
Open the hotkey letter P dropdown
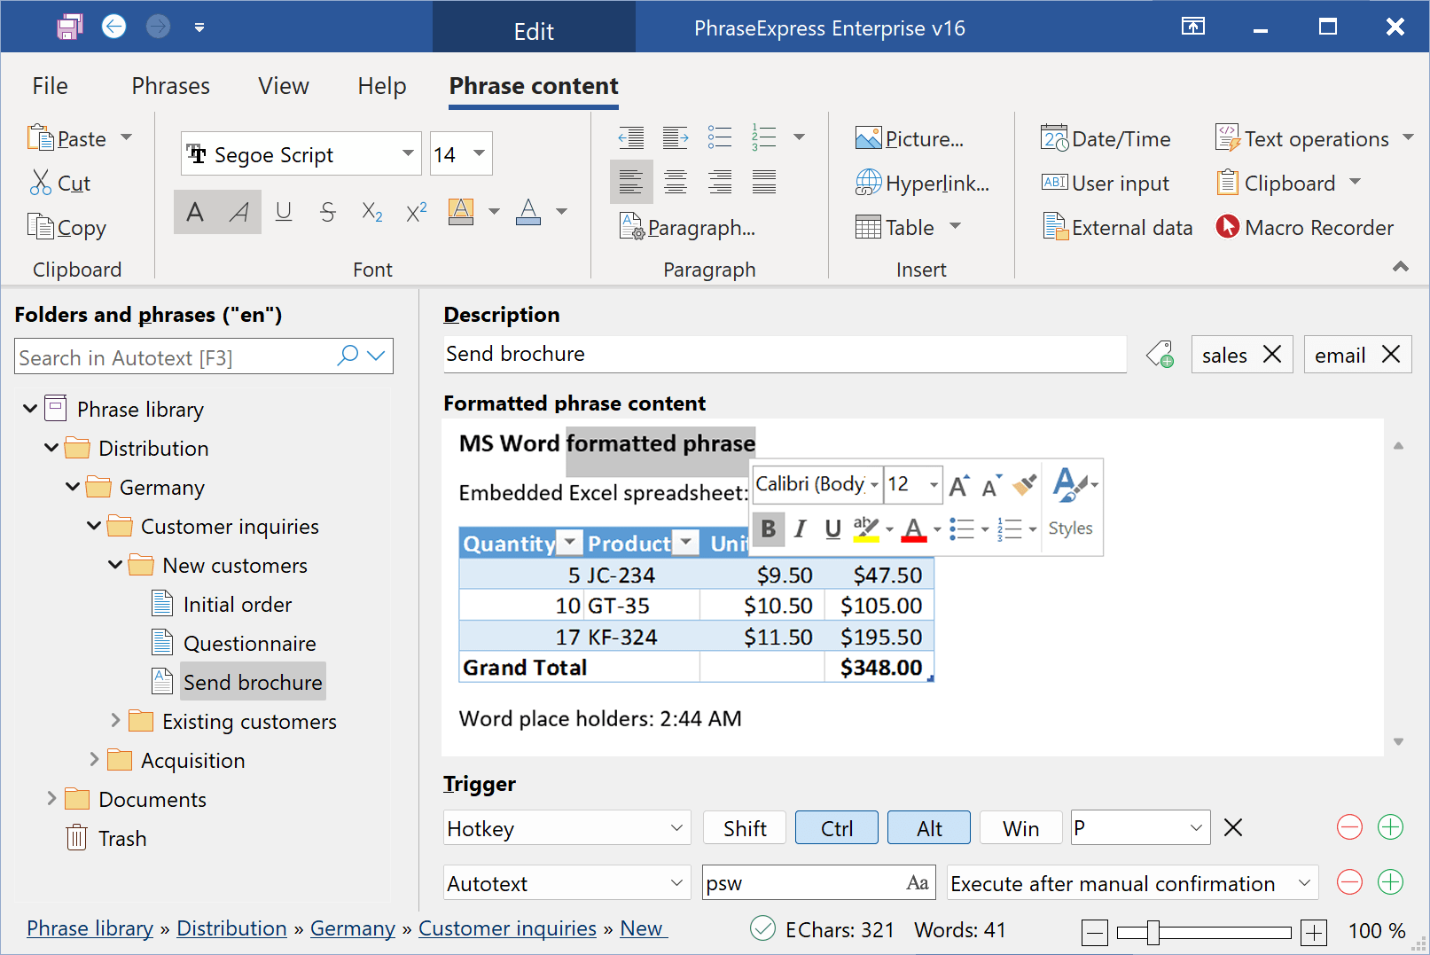pos(1141,828)
